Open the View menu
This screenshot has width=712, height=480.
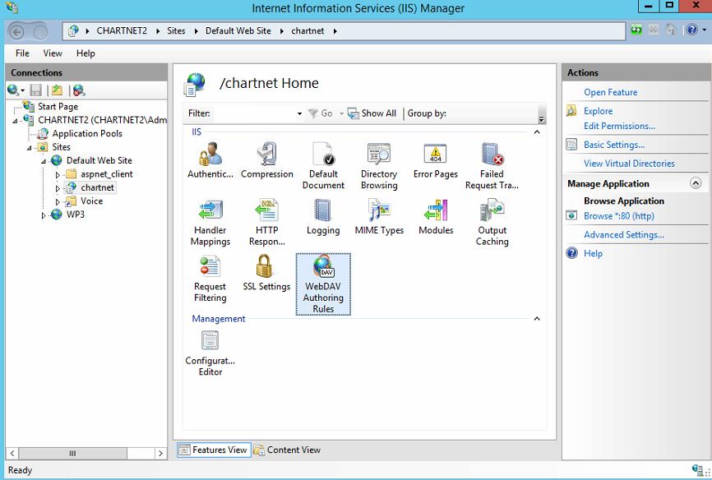(x=53, y=53)
